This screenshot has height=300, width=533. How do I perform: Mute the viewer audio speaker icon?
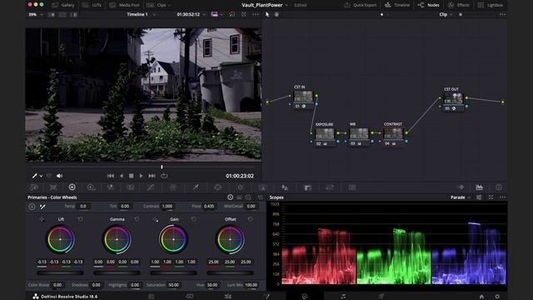coord(59,176)
